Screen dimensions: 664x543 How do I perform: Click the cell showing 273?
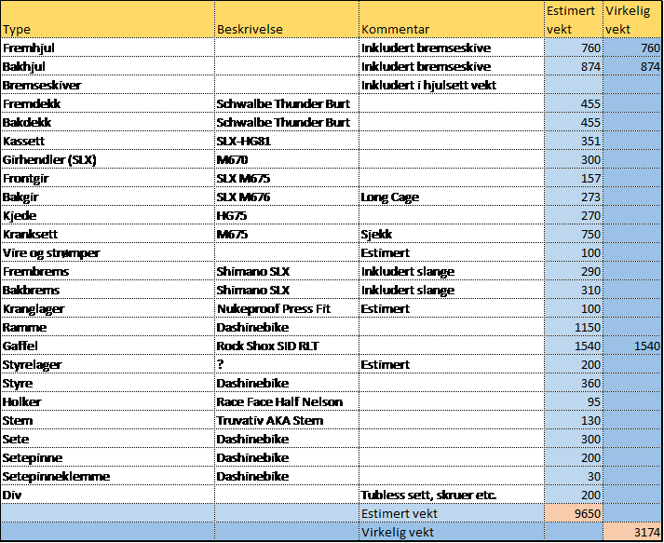click(573, 197)
